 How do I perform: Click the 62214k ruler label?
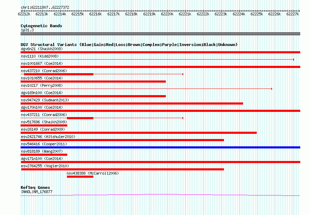pyautogui.click(x=60, y=14)
